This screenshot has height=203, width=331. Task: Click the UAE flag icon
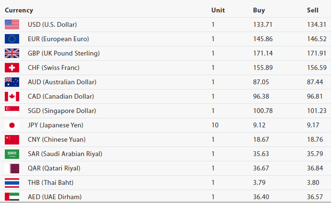pos(12,197)
